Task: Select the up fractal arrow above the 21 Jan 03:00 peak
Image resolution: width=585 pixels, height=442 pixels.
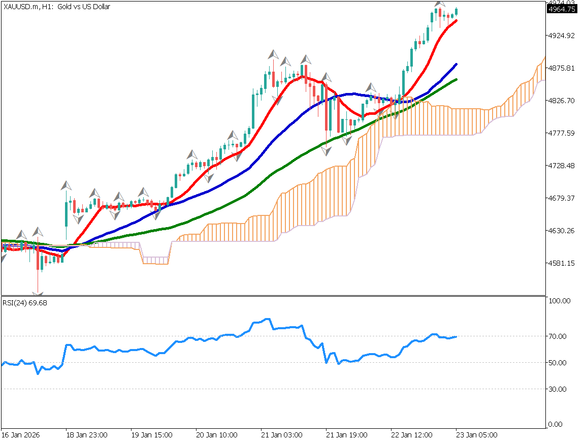Action: [x=274, y=54]
